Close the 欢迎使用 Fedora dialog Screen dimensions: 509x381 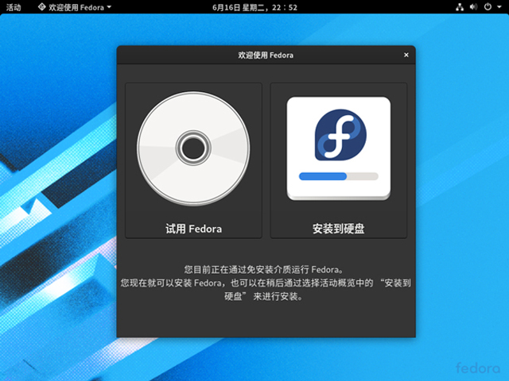coord(406,55)
